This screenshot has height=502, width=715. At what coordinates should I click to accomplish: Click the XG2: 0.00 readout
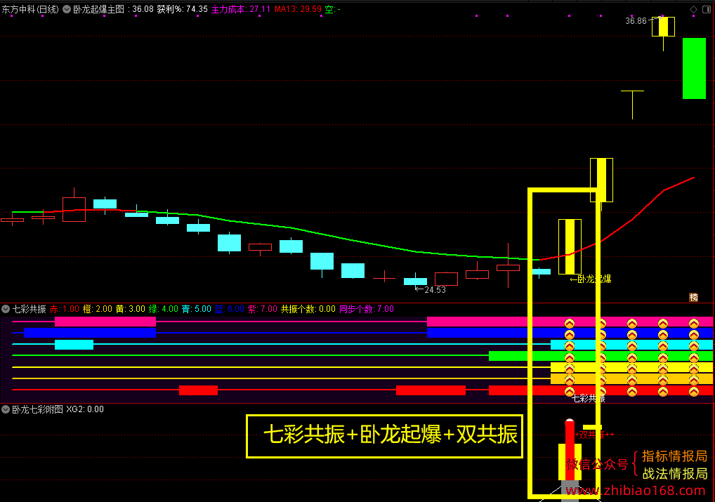pos(85,409)
